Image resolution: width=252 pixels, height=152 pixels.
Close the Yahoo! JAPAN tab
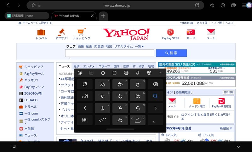pos(92,16)
